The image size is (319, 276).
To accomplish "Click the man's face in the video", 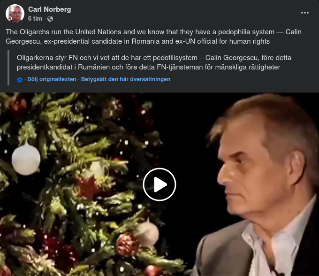I will [x=246, y=173].
